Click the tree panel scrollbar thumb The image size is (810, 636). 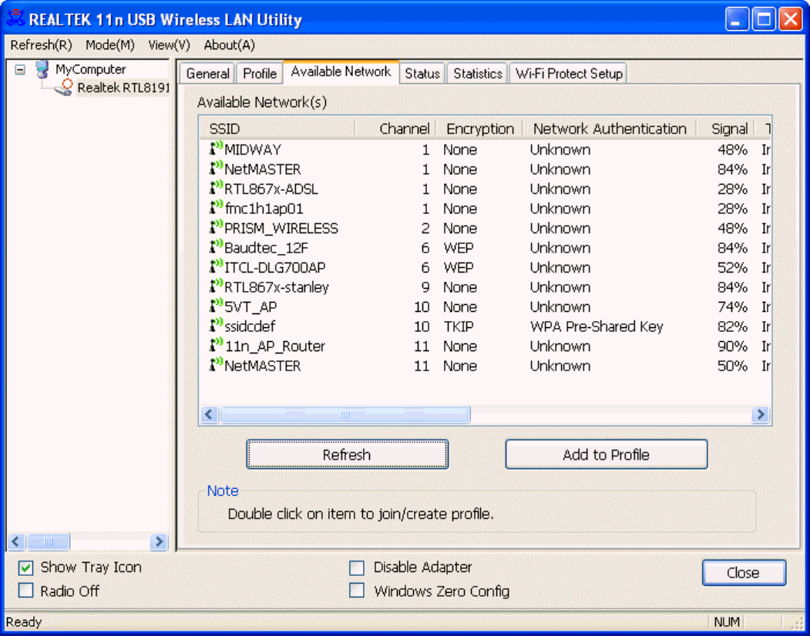[x=48, y=541]
